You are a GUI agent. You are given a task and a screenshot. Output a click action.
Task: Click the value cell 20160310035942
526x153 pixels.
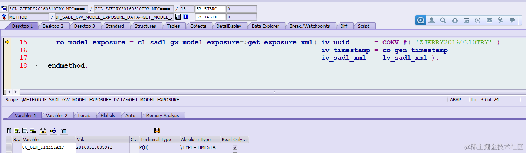(102, 147)
